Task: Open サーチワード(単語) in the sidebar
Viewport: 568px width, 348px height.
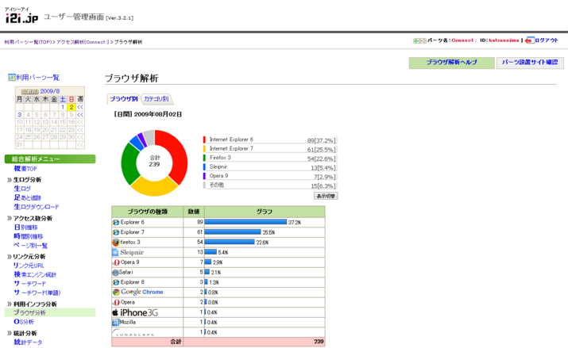Action: [x=37, y=293]
